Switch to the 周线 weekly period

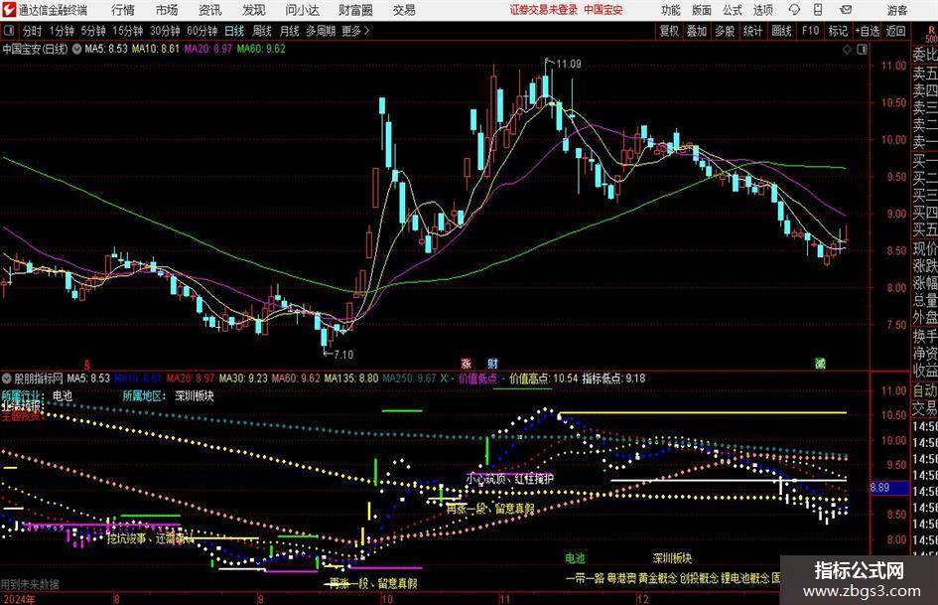coord(262,31)
